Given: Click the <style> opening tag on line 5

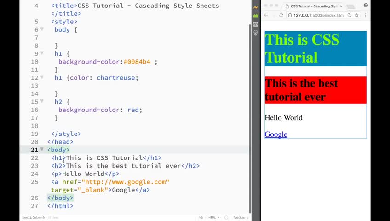Looking at the screenshot, I should coord(64,22).
